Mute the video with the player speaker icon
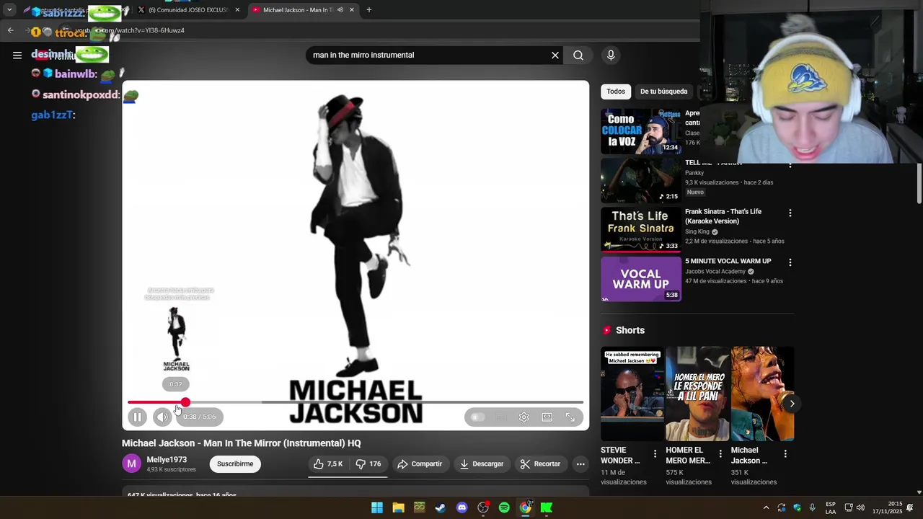Viewport: 923px width, 519px height. point(162,417)
